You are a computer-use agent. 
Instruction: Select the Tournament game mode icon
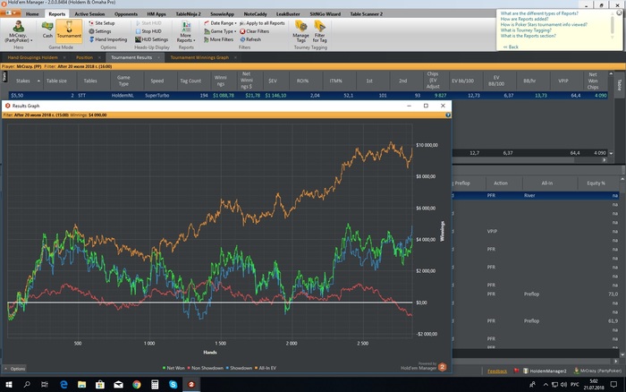69,32
